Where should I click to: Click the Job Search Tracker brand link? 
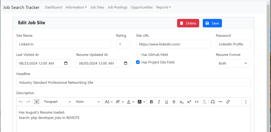[x=21, y=7]
